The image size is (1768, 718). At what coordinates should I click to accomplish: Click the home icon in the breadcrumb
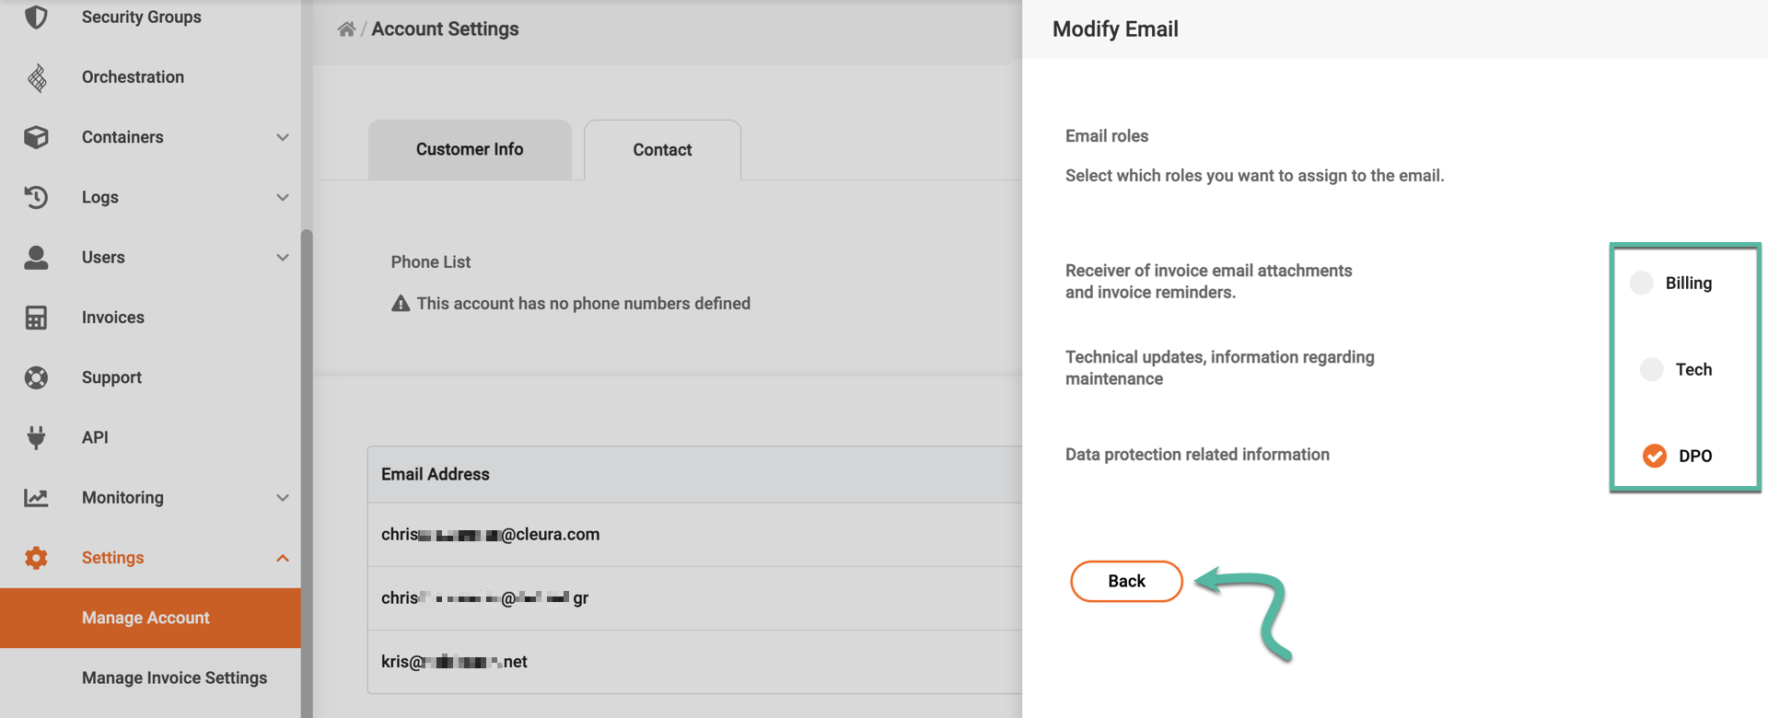pyautogui.click(x=345, y=29)
